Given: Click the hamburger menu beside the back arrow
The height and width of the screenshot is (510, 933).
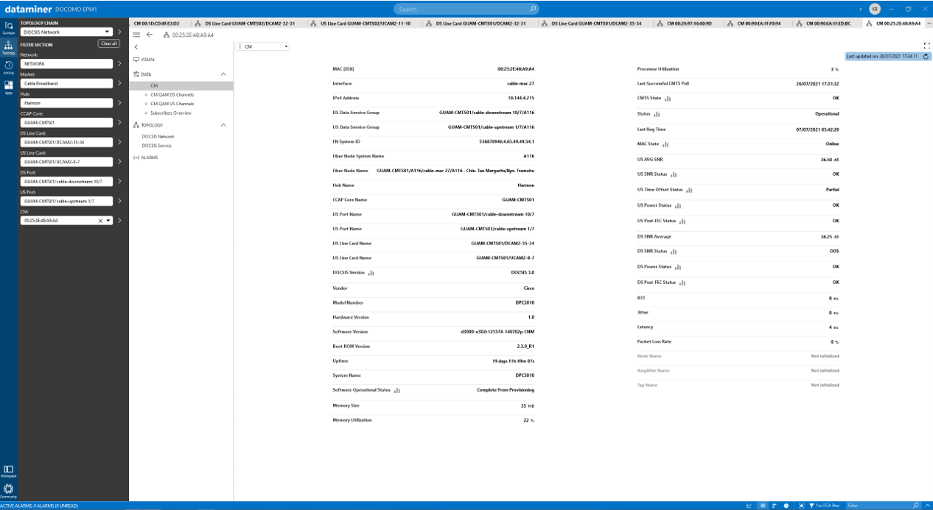Looking at the screenshot, I should click(136, 35).
